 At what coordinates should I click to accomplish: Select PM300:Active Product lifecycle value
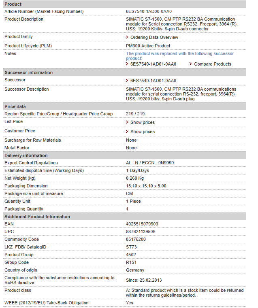(x=148, y=46)
